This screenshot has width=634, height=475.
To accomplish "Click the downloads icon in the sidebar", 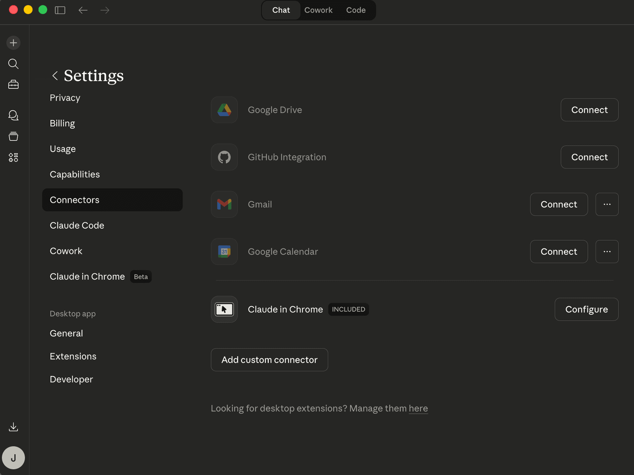I will (13, 427).
